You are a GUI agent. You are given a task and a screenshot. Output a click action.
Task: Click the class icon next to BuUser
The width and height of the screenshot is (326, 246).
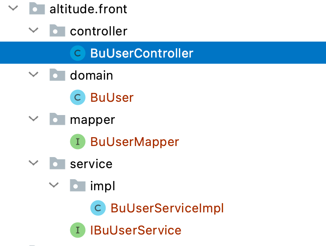(78, 98)
